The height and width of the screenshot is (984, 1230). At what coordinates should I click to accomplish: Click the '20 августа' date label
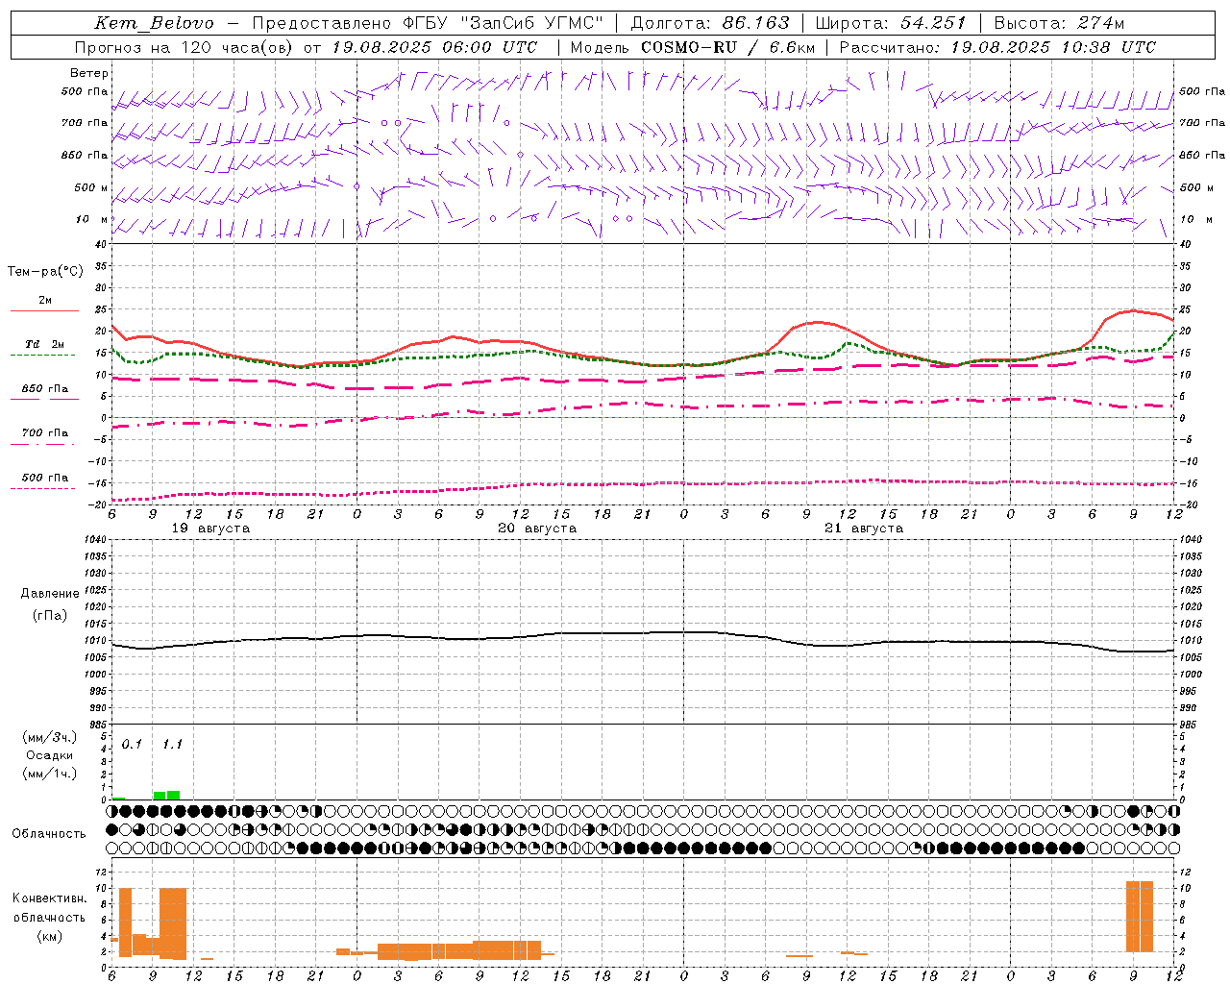[x=537, y=529]
